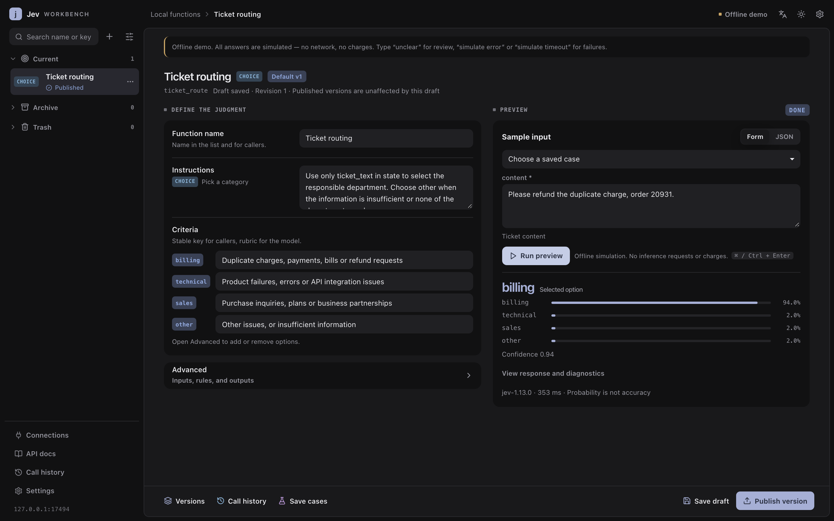
Task: Click the Archive box icon
Action: click(x=25, y=107)
